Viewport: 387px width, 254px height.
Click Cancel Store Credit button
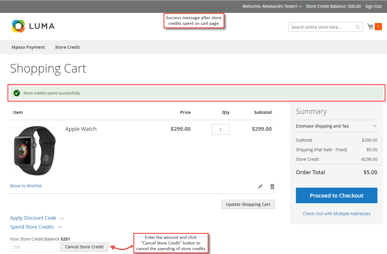[85, 247]
